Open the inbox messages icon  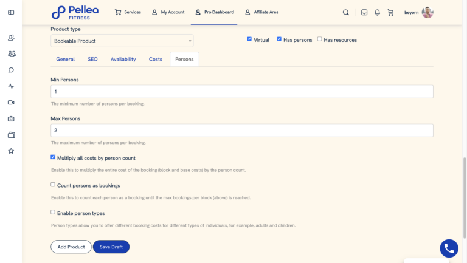364,12
